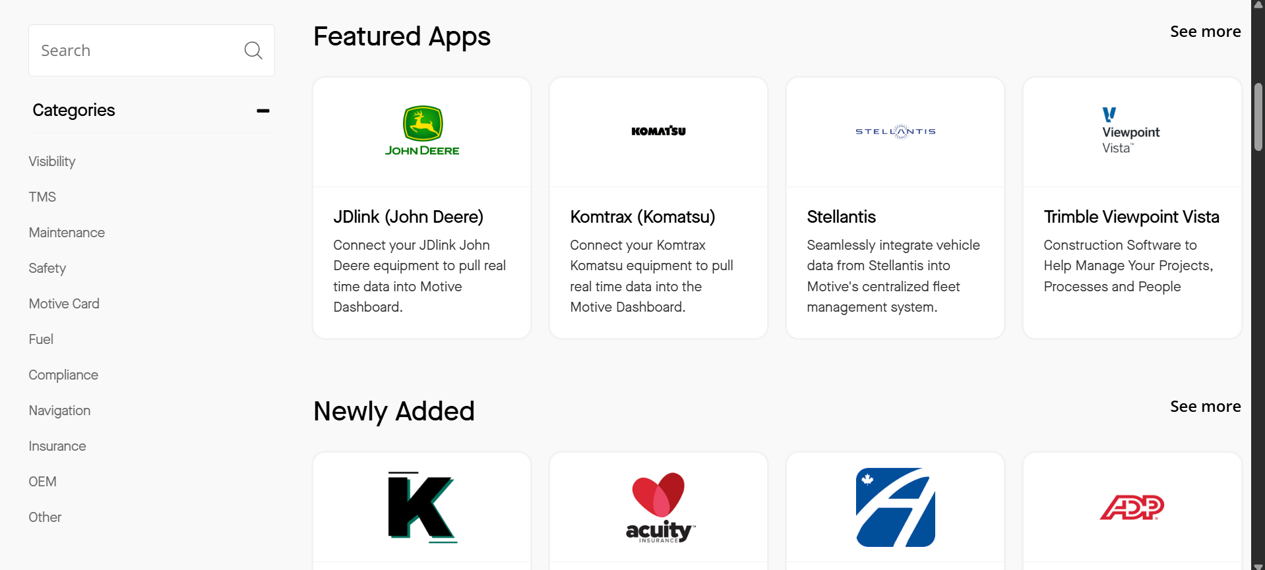Click See more next to Featured Apps
This screenshot has height=570, width=1265.
1205,31
